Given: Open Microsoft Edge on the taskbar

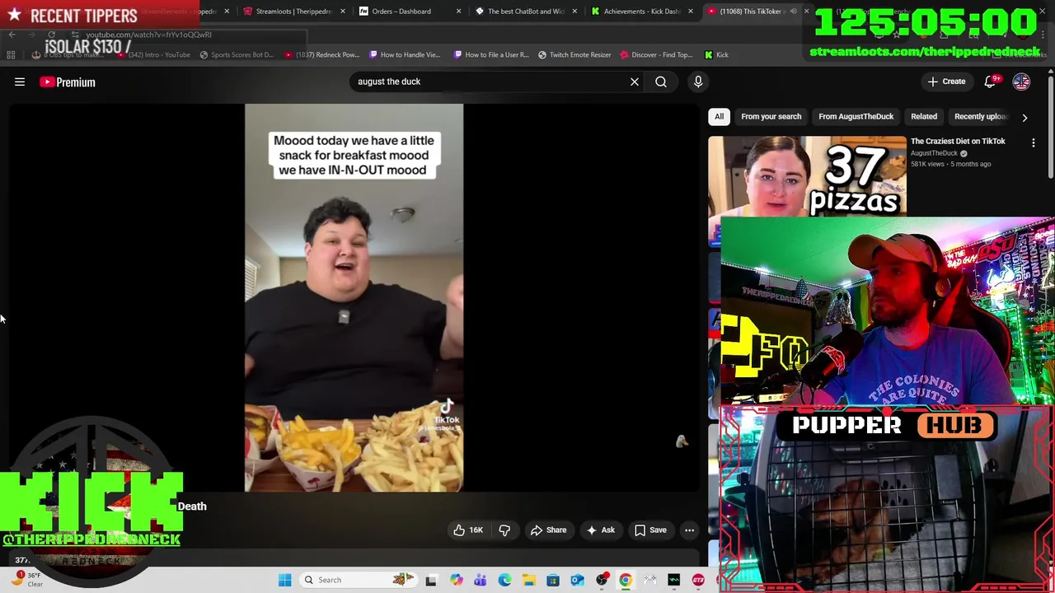Looking at the screenshot, I should 504,580.
